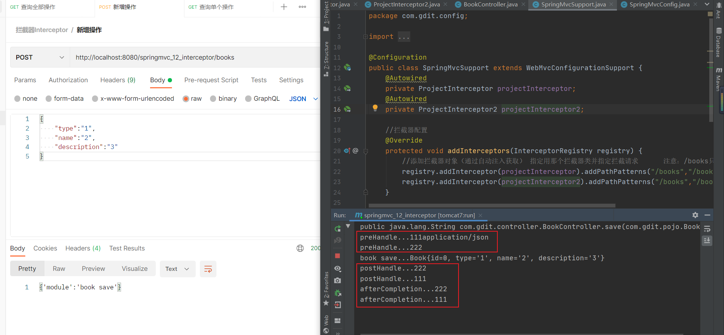Show response Headers (4) tab

point(83,248)
